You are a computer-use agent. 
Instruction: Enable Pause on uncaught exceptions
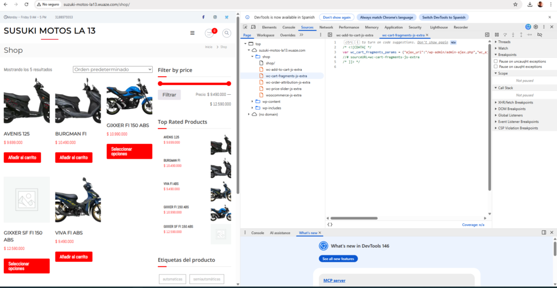[496, 62]
